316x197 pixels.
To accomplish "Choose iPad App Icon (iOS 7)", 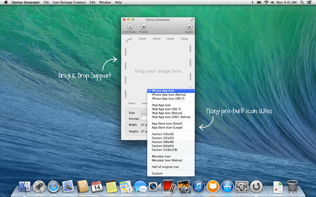I will (167, 109).
